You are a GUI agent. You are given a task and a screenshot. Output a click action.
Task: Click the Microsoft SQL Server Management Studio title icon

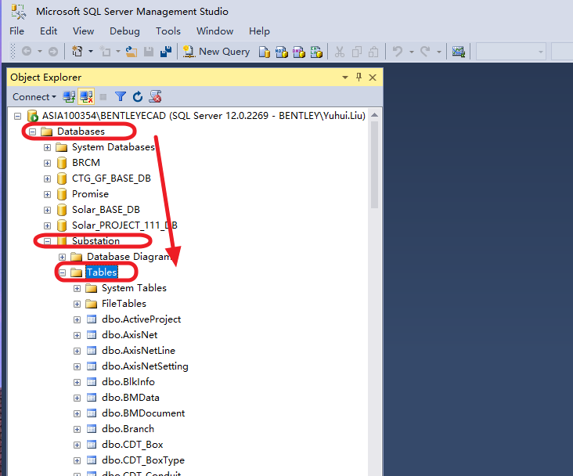coord(18,12)
